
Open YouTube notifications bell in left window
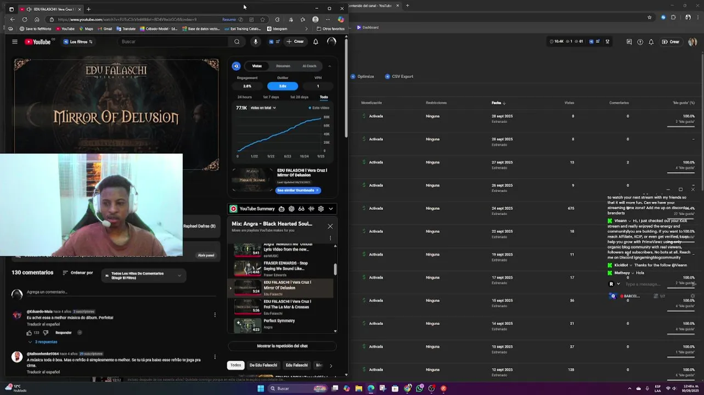click(316, 42)
